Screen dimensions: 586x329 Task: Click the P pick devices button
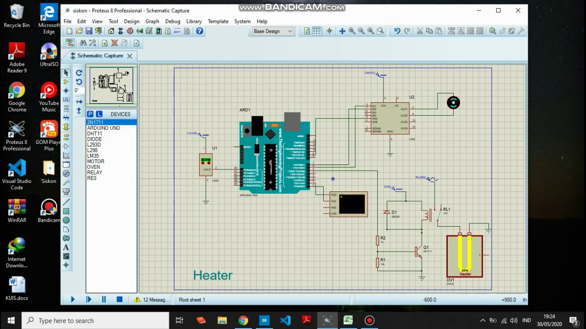coord(90,114)
